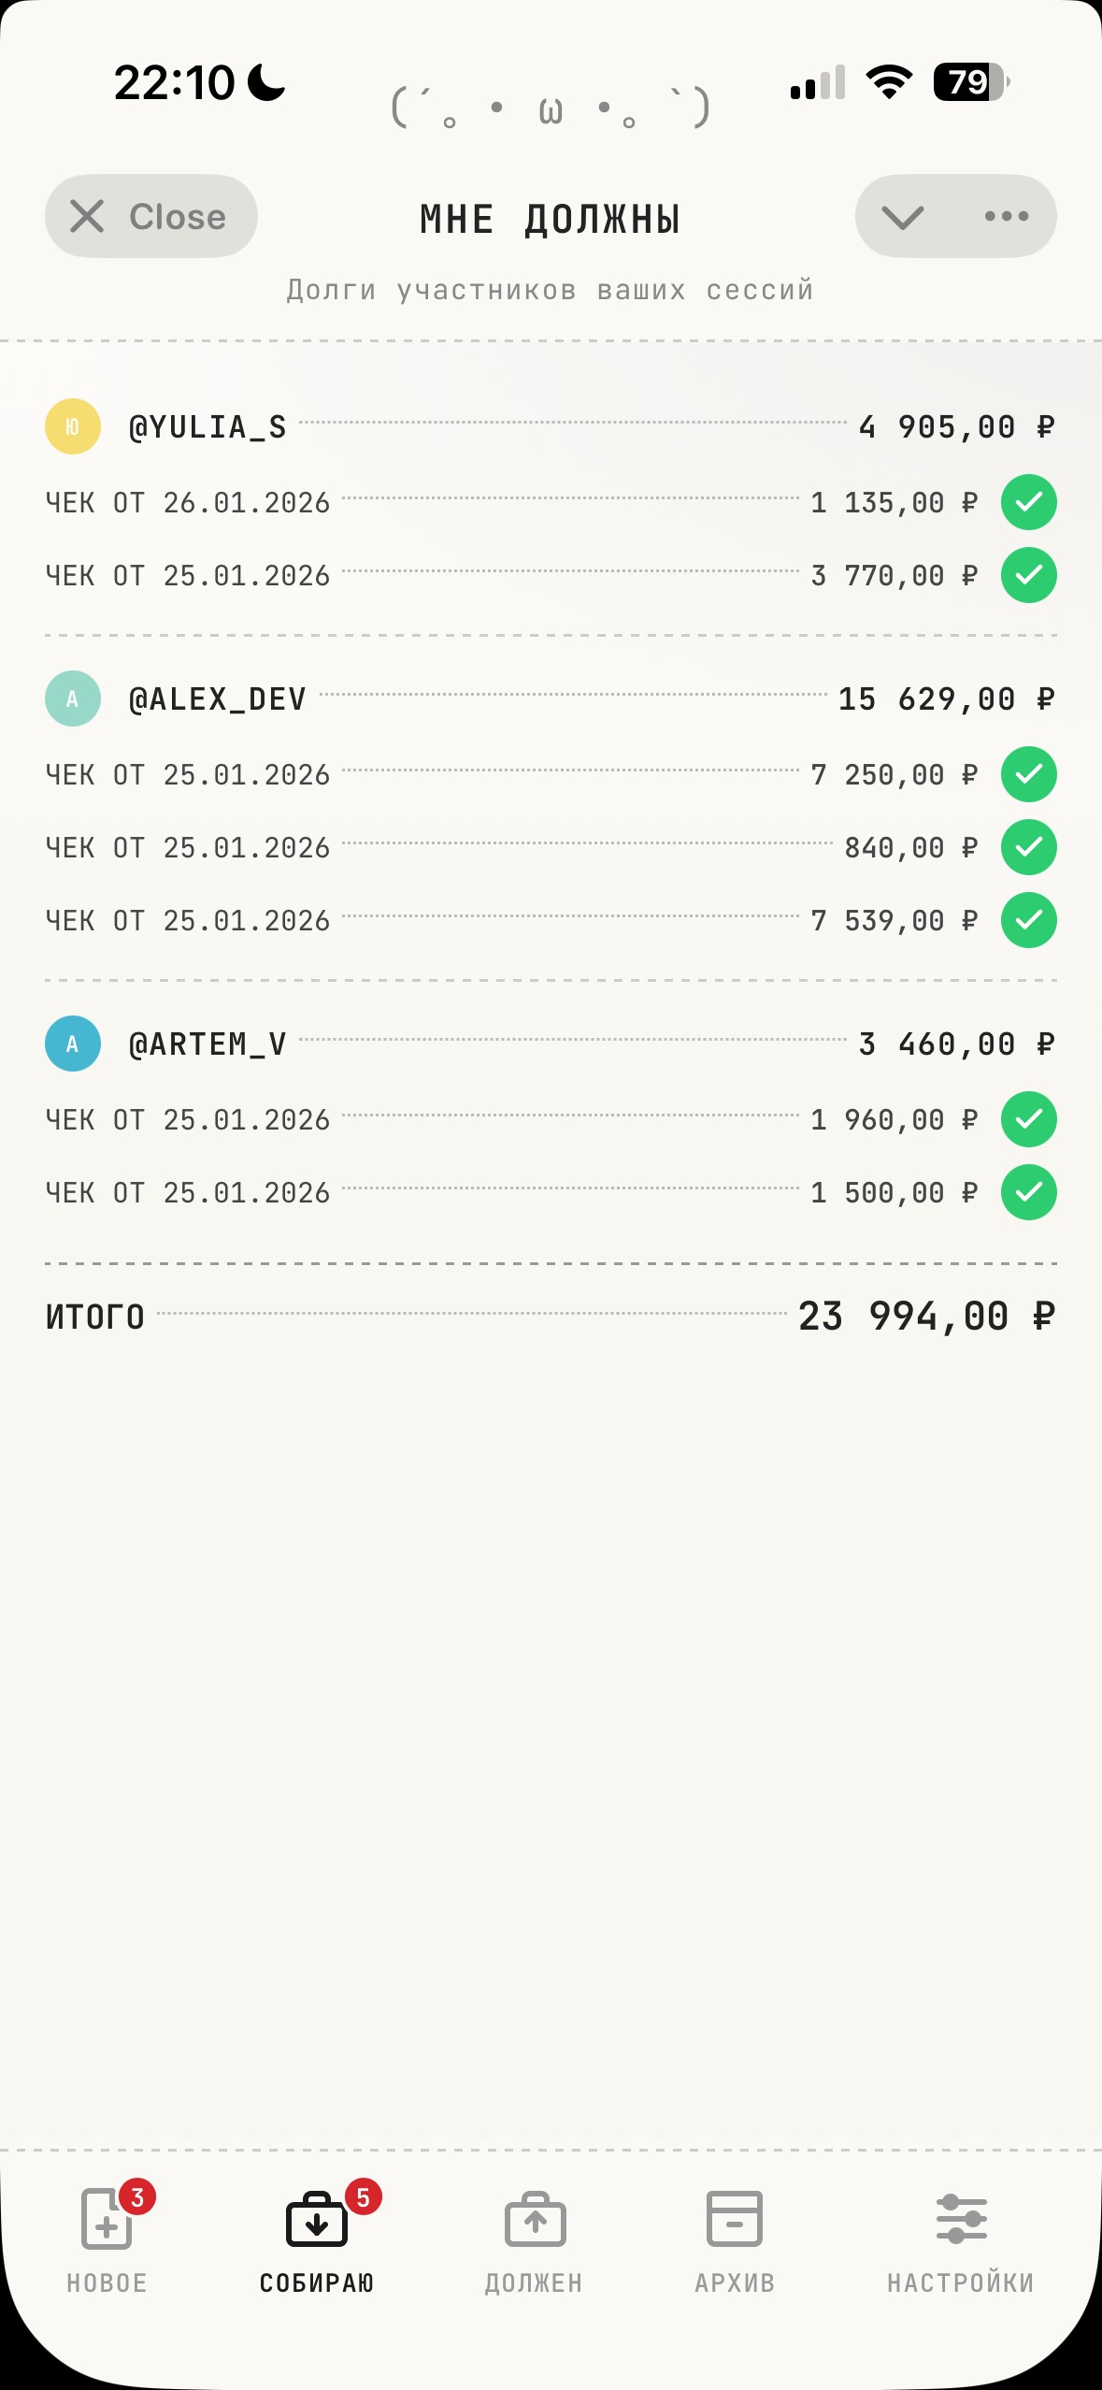Uncheck the 840,00 ₽ receipt checkmark
Viewport: 1102px width, 2390px height.
coord(1028,847)
